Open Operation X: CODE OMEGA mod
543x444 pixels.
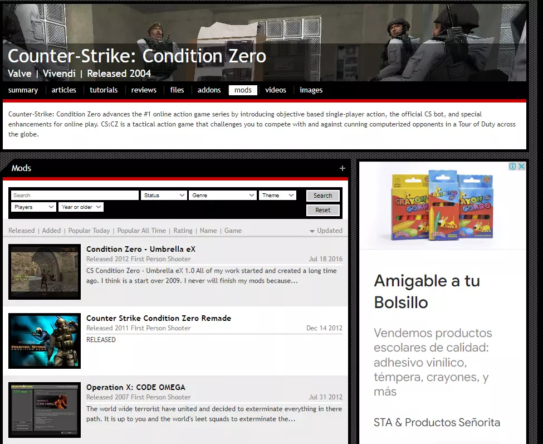coord(136,387)
